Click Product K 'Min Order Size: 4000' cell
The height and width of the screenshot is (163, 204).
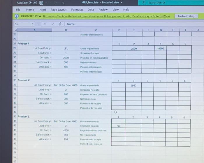coord(66,85)
